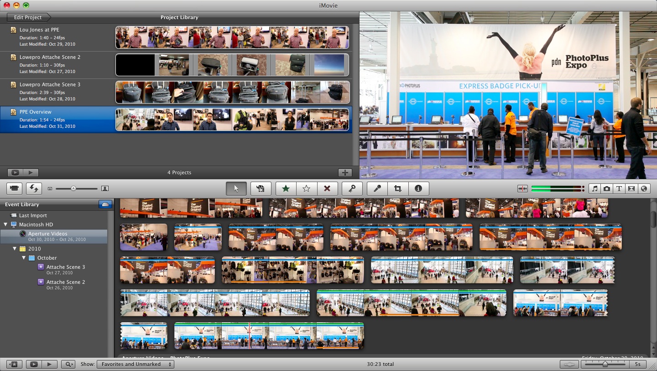The image size is (657, 371).
Task: Click the Edit Project button
Action: [28, 17]
